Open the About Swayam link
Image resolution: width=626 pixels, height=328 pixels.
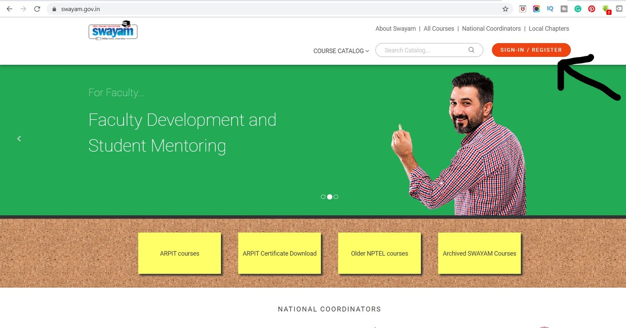pyautogui.click(x=396, y=29)
